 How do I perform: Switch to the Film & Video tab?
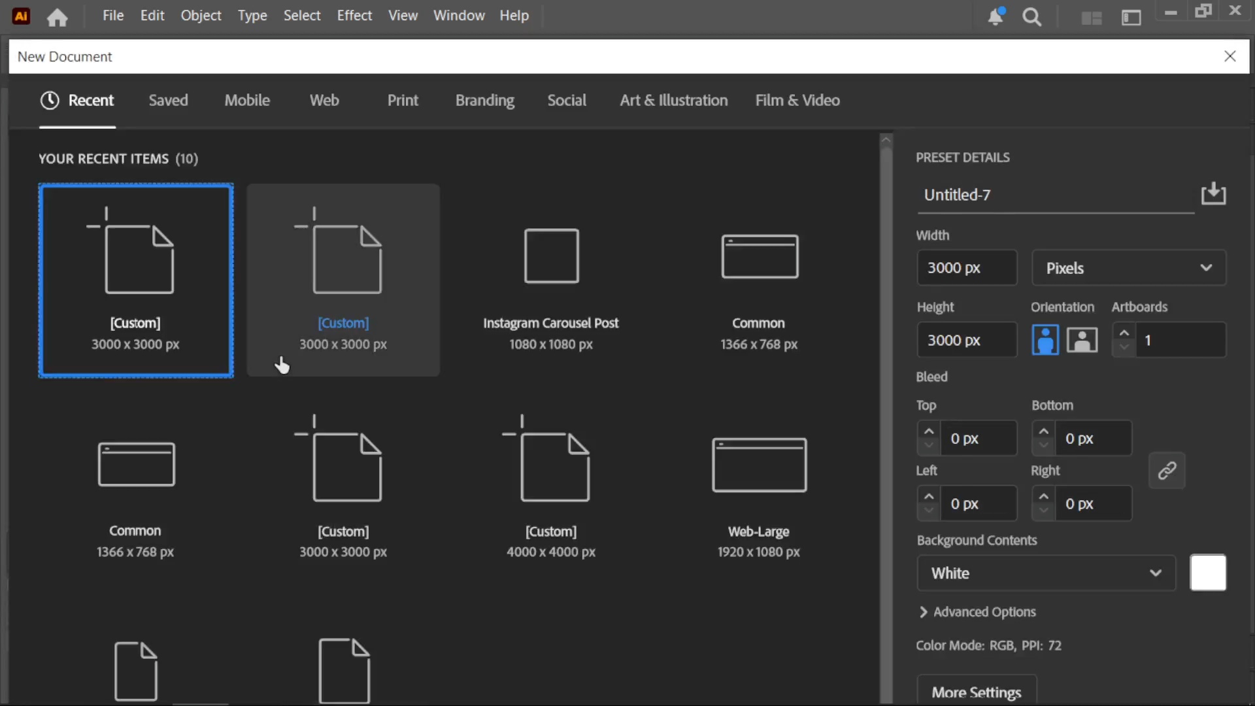click(x=797, y=100)
